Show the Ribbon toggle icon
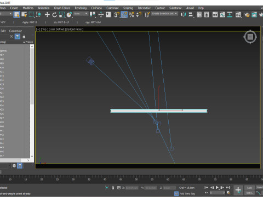Image resolution: width=263 pixels, height=197 pixels. (x=215, y=15)
